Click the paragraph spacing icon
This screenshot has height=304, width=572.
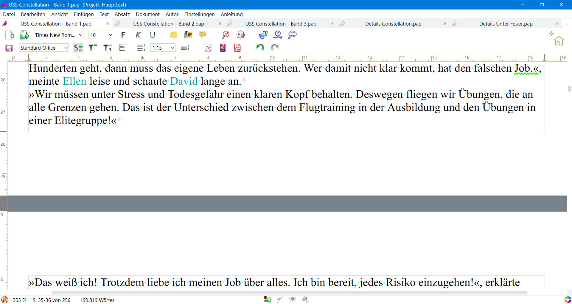(185, 48)
